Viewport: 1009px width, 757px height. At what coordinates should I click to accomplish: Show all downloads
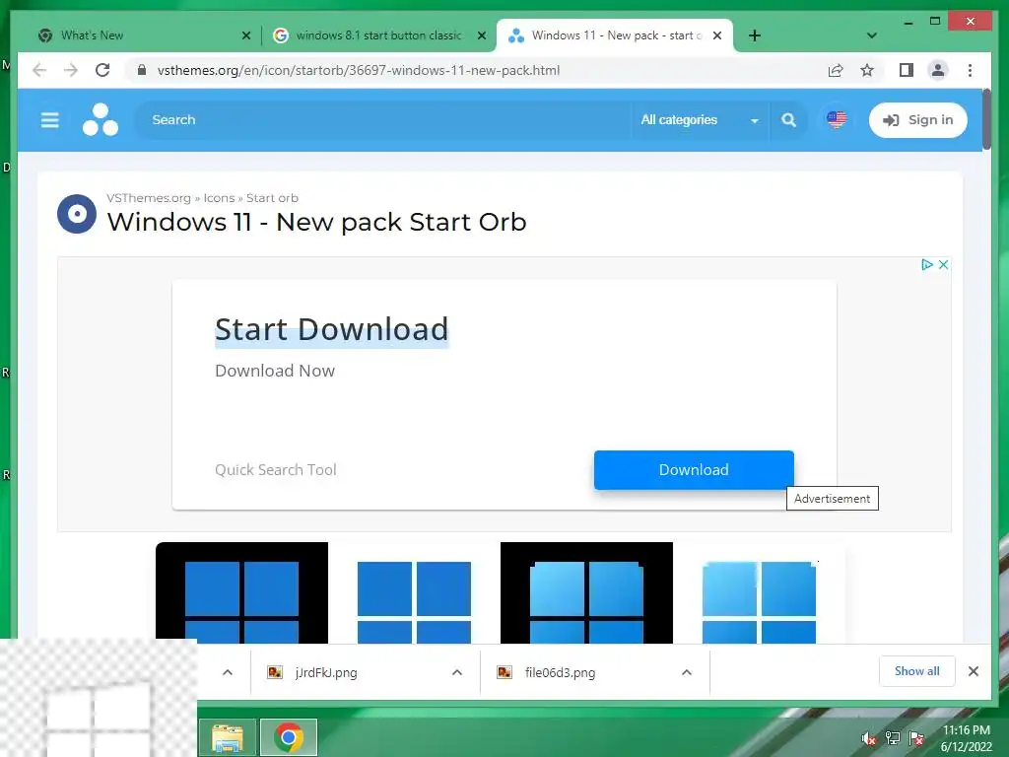(x=917, y=671)
